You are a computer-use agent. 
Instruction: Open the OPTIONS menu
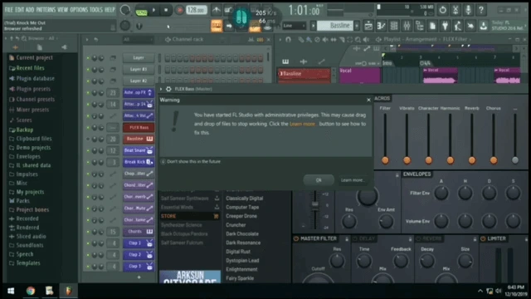point(79,10)
